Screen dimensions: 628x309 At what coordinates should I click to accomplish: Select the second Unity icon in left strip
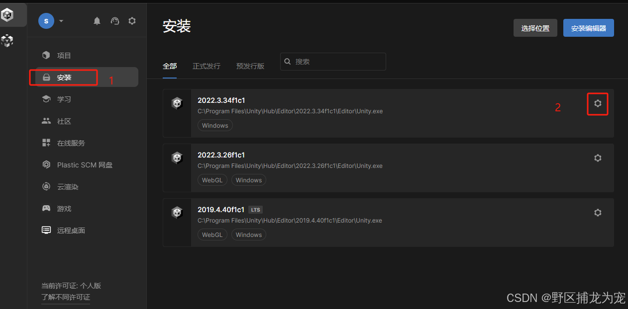(7, 41)
